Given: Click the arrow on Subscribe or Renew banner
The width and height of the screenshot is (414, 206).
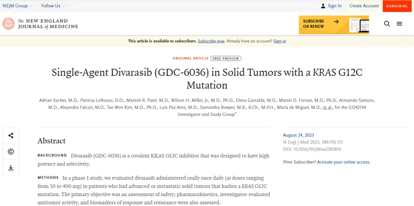Looking at the screenshot, I should pyautogui.click(x=336, y=21).
